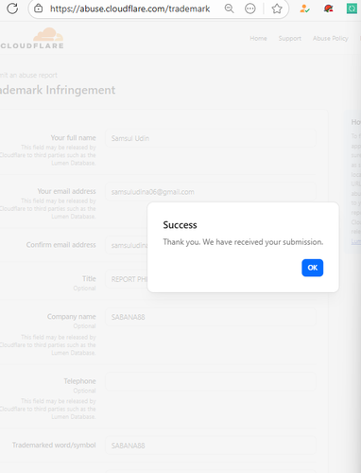The height and width of the screenshot is (473, 361).
Task: Open the site info lock icon
Action: click(38, 9)
